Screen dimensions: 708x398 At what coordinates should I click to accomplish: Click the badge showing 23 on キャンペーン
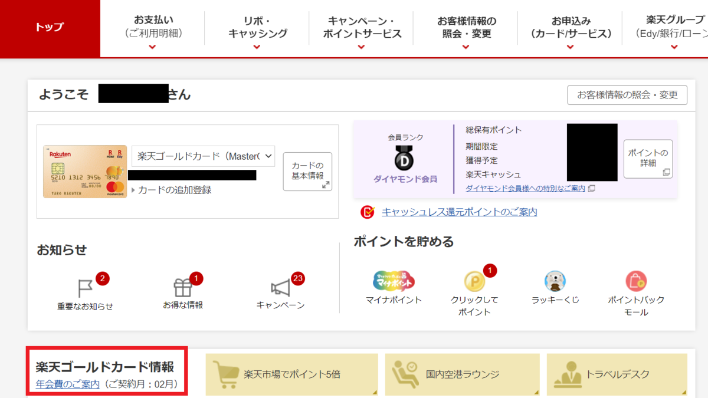[x=298, y=278]
